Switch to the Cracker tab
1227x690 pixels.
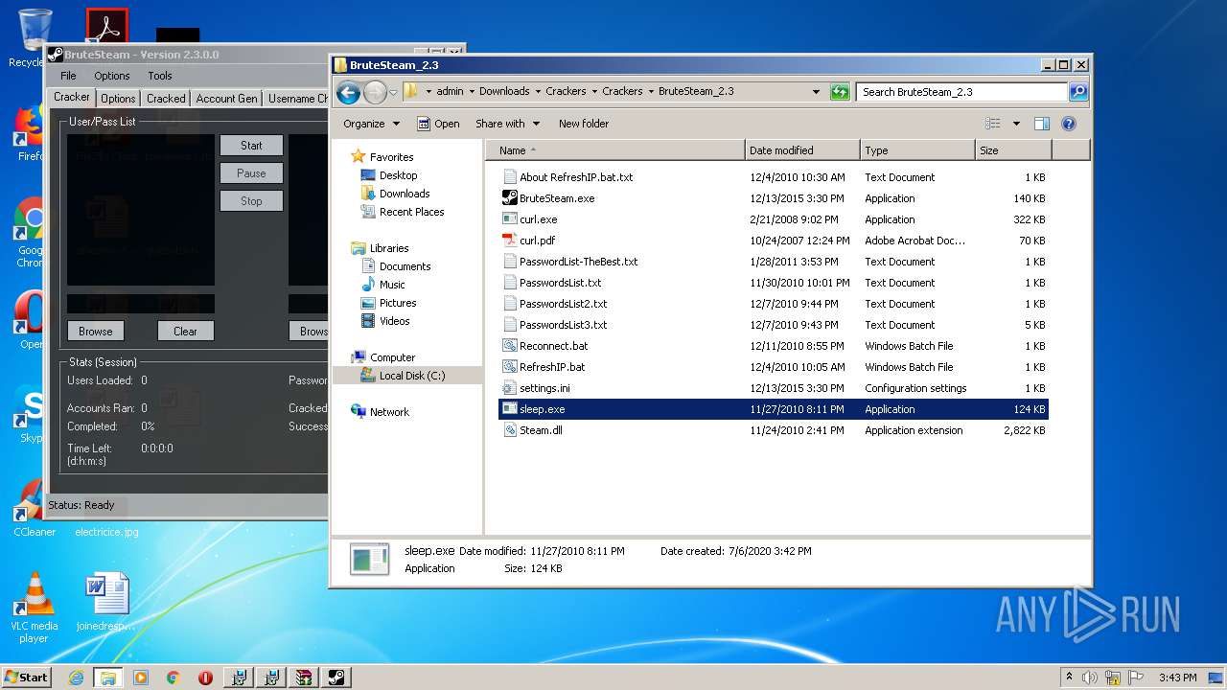pos(72,97)
